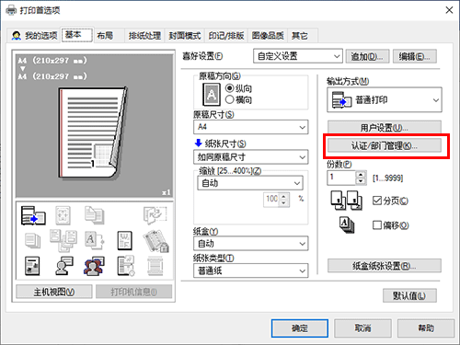The height and width of the screenshot is (345, 460).
Task: Open 纸盒纸张设置 dialog
Action: tap(385, 266)
